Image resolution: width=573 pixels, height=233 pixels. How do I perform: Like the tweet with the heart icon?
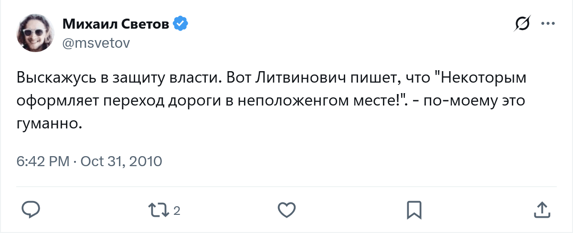(286, 209)
